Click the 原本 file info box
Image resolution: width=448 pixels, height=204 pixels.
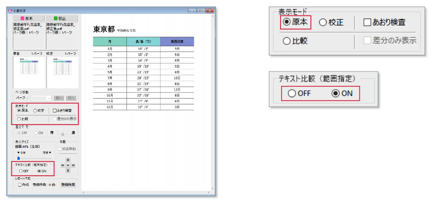(29, 36)
